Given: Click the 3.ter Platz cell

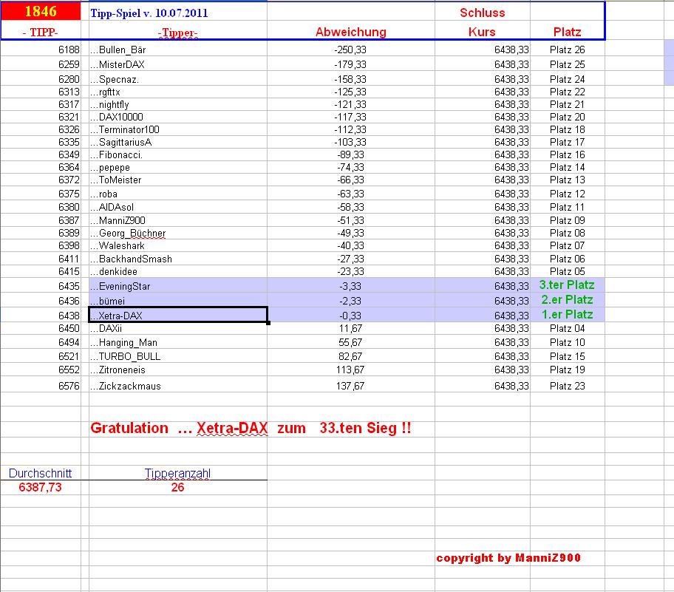Looking at the screenshot, I should coord(568,287).
